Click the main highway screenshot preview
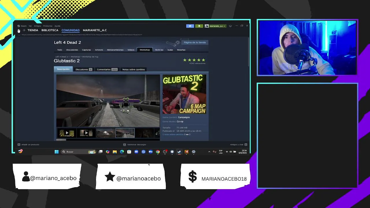 tap(108, 101)
